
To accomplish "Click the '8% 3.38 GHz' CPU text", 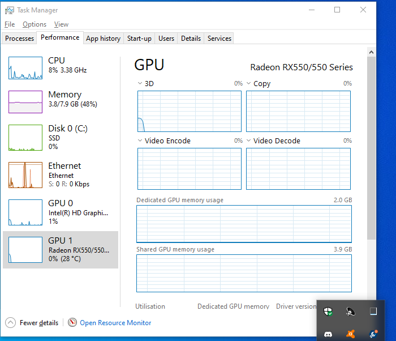I will click(67, 70).
